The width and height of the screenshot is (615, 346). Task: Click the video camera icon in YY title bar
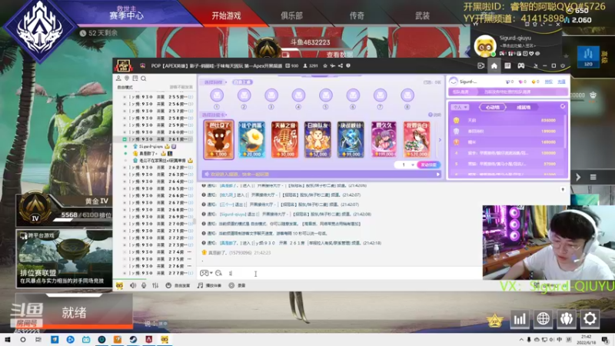click(x=481, y=66)
